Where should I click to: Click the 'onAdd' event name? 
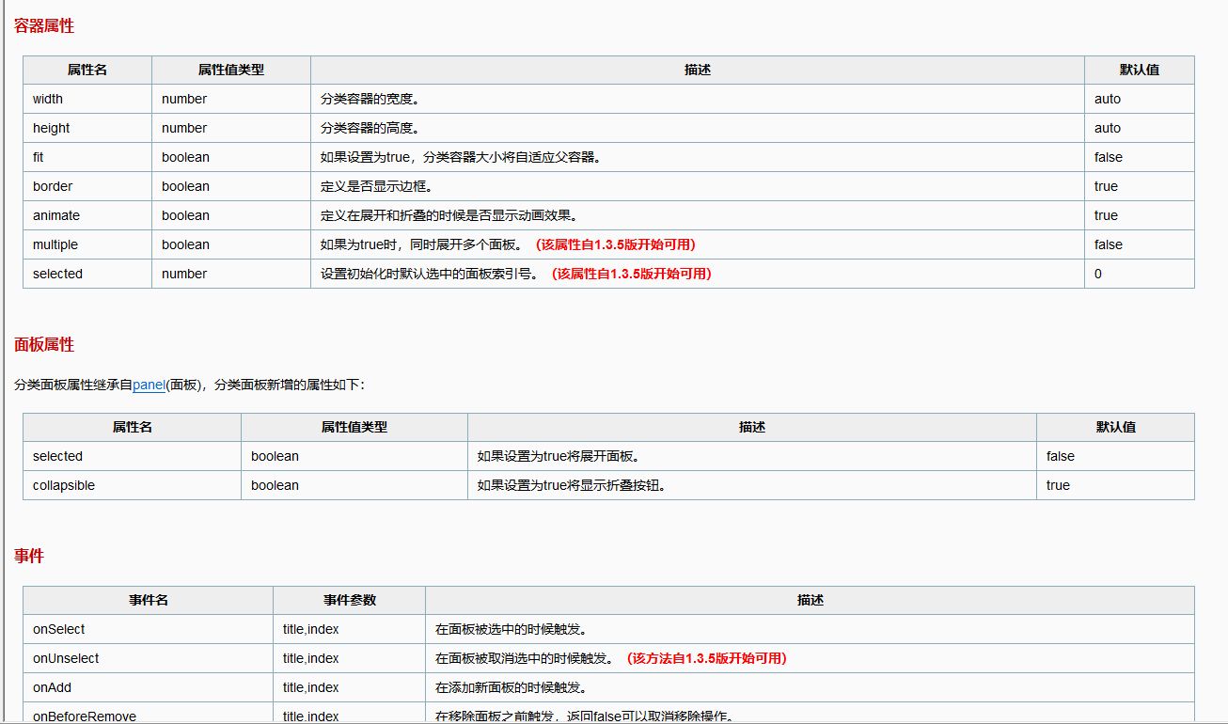(x=52, y=687)
